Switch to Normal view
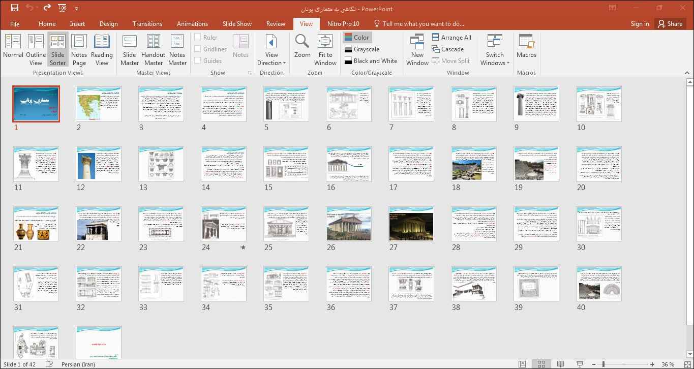Viewport: 694px width, 369px height. pyautogui.click(x=13, y=49)
